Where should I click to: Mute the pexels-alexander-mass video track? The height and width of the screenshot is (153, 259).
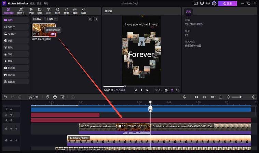(x=16, y=128)
